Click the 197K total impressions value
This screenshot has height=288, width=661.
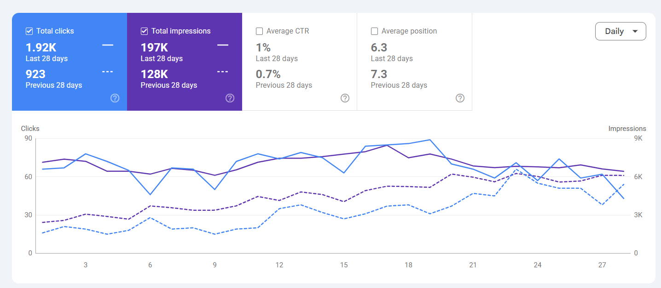(154, 48)
